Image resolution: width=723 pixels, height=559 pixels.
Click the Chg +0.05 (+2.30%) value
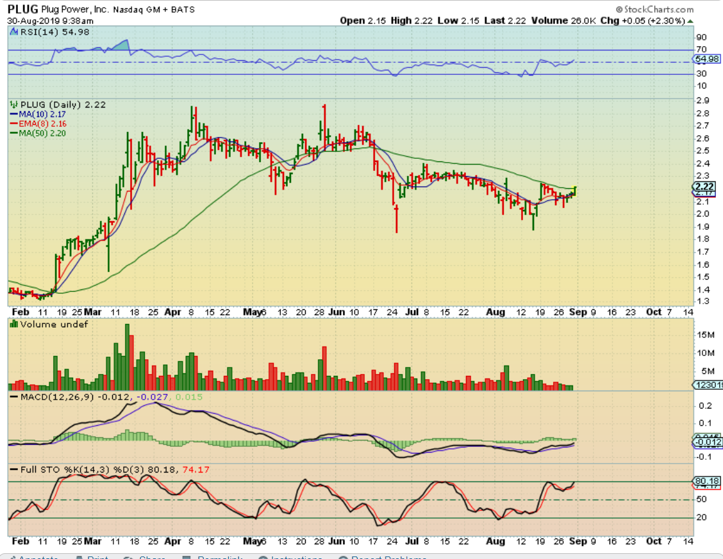(x=643, y=20)
